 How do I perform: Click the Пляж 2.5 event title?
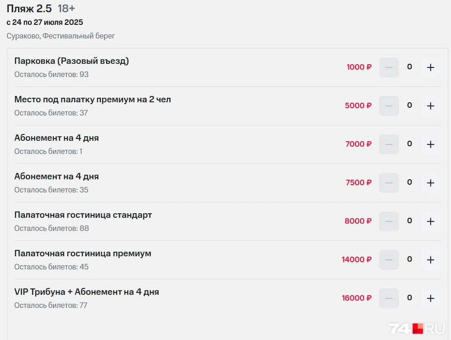tap(29, 8)
